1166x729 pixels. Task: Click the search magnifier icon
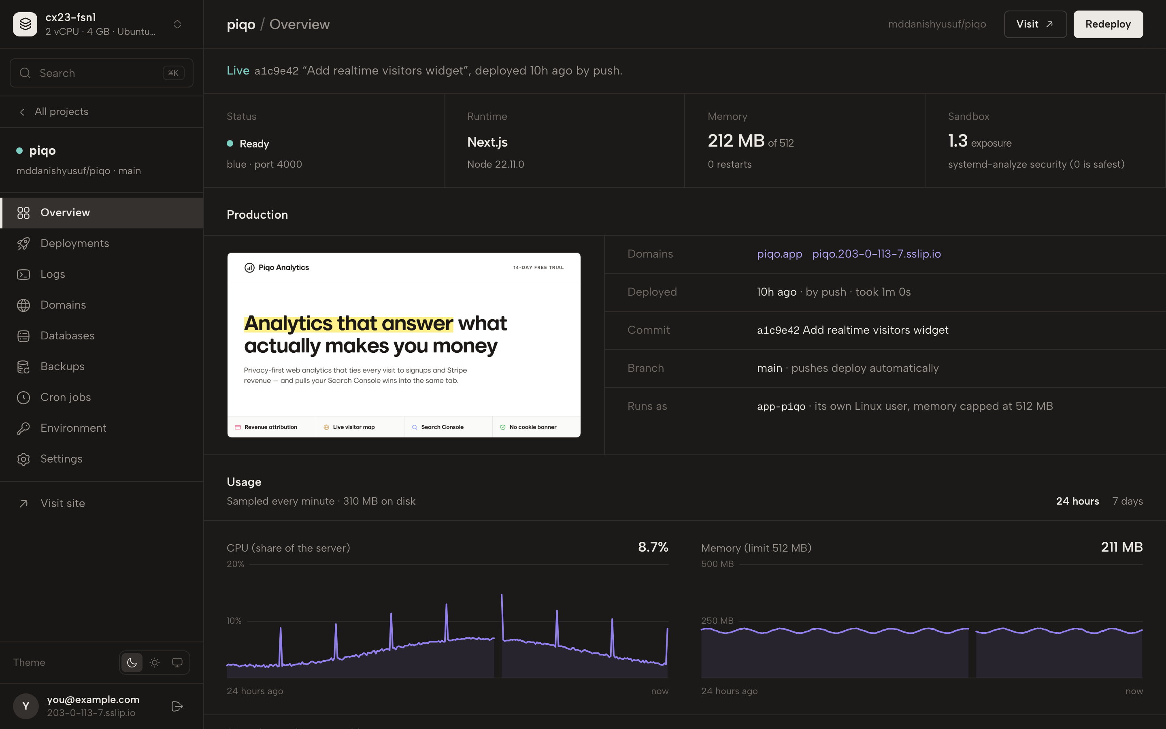coord(25,73)
